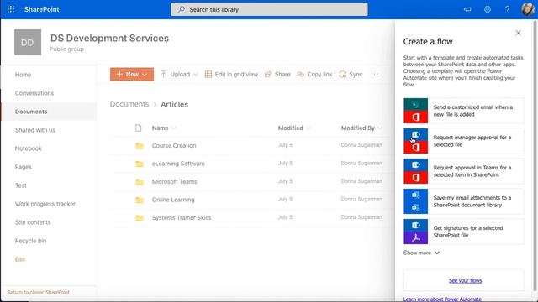Close the Create a flow panel
This screenshot has height=302, width=538.
518,33
